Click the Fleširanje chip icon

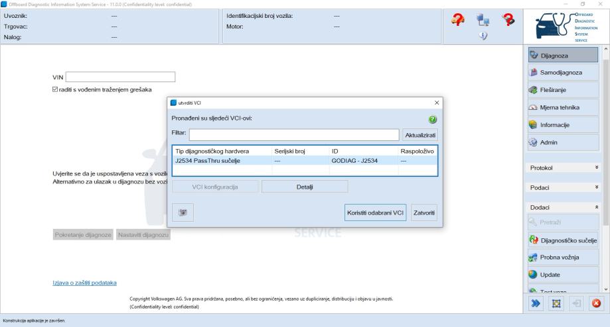click(x=533, y=90)
